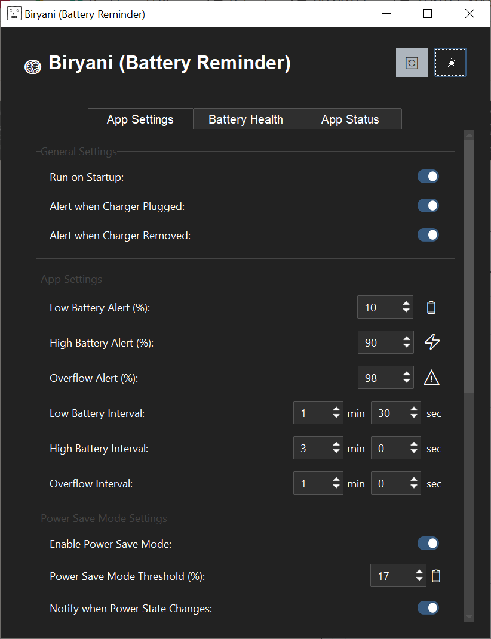Click the scrollbar down arrow
Screen dimensions: 491x639
[x=469, y=618]
